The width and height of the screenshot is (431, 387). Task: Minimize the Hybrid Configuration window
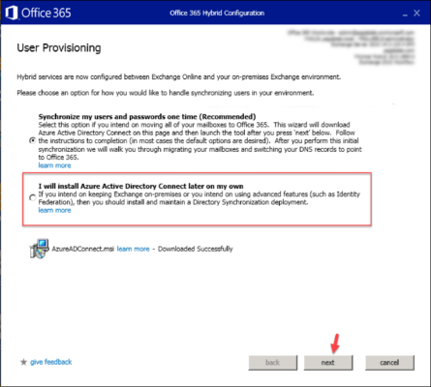405,15
